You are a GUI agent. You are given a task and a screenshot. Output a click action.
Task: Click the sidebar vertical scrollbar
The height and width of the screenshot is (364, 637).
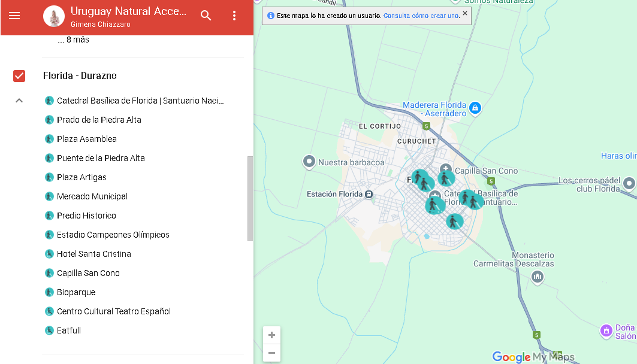coord(250,198)
